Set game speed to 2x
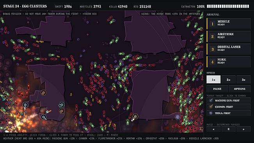This screenshot has width=254, height=143. click(228, 79)
